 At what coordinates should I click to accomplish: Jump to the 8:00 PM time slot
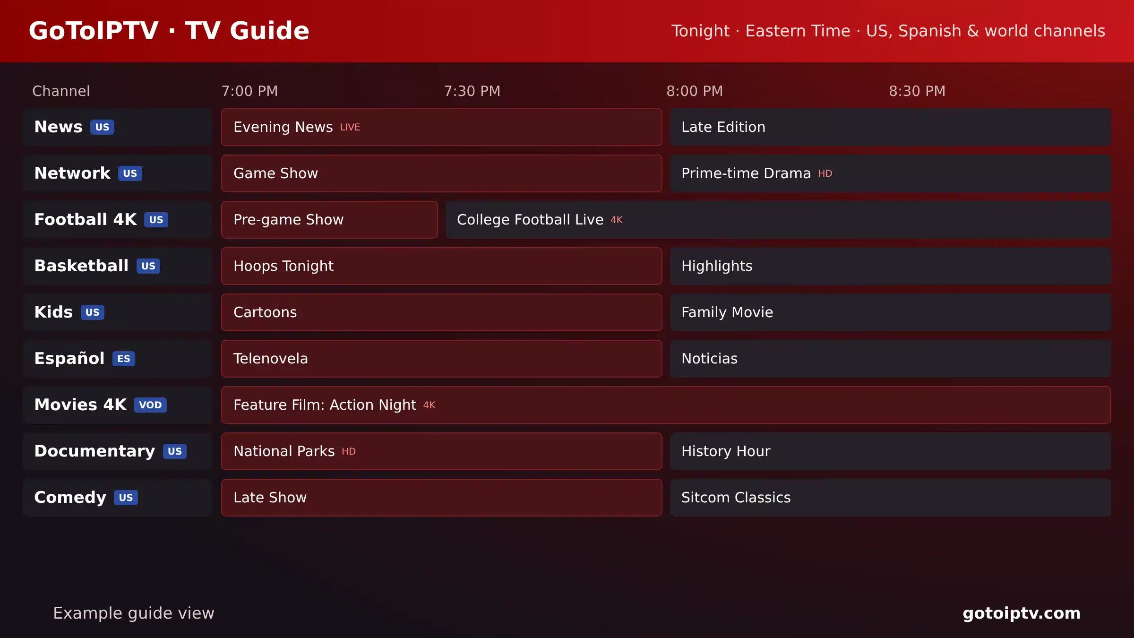pyautogui.click(x=695, y=91)
